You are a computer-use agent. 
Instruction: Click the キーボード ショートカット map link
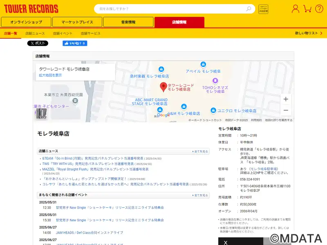pos(205,120)
